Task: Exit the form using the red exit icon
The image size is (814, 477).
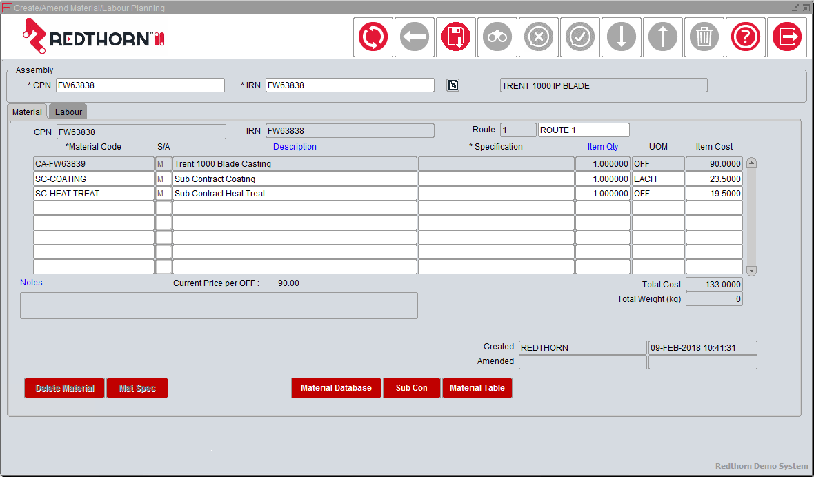Action: (786, 37)
